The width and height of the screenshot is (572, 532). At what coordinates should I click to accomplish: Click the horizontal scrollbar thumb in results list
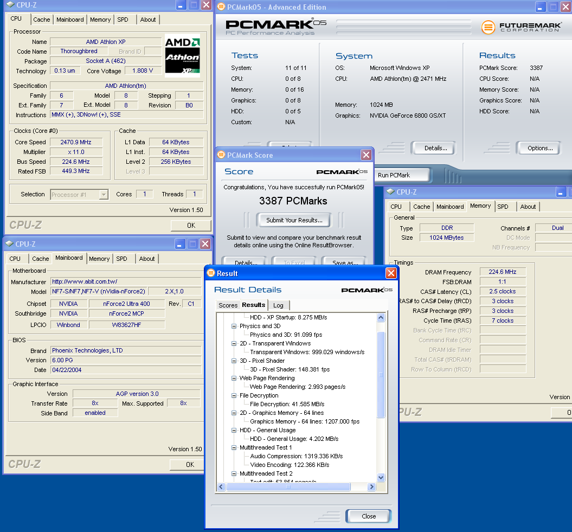pyautogui.click(x=288, y=487)
